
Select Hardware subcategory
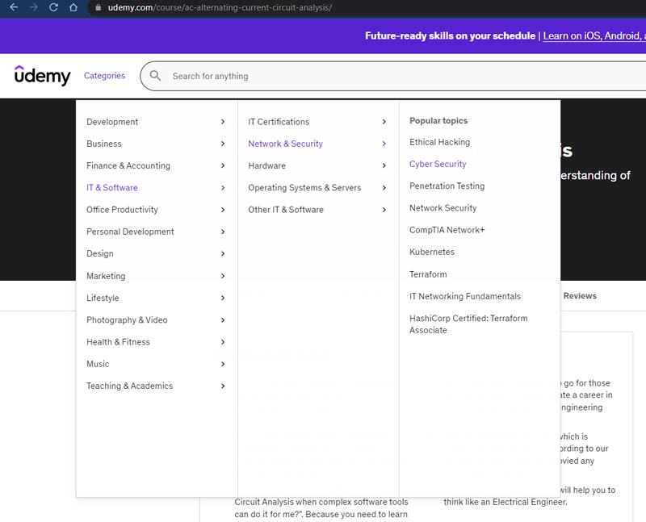[x=266, y=165]
